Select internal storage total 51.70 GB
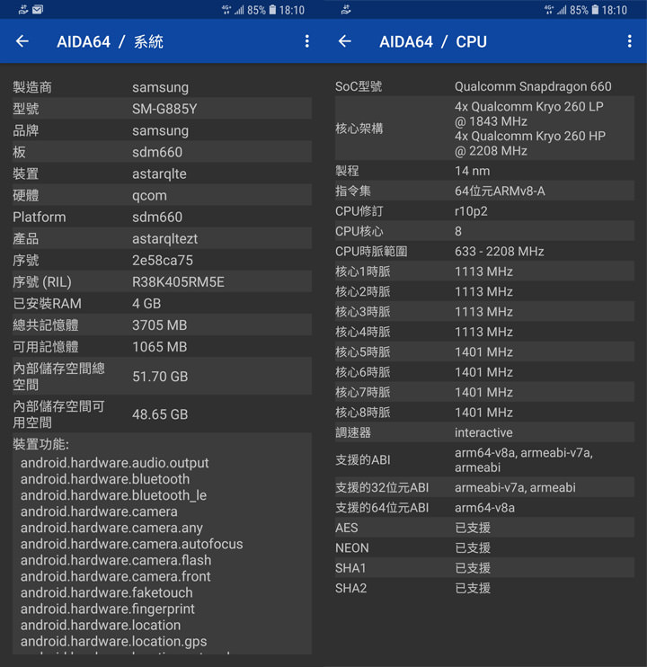The image size is (647, 667). pyautogui.click(x=160, y=377)
